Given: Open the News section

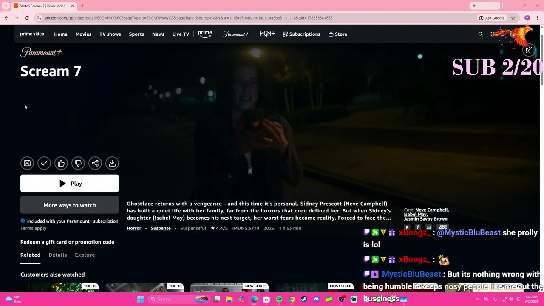Looking at the screenshot, I should tap(158, 34).
